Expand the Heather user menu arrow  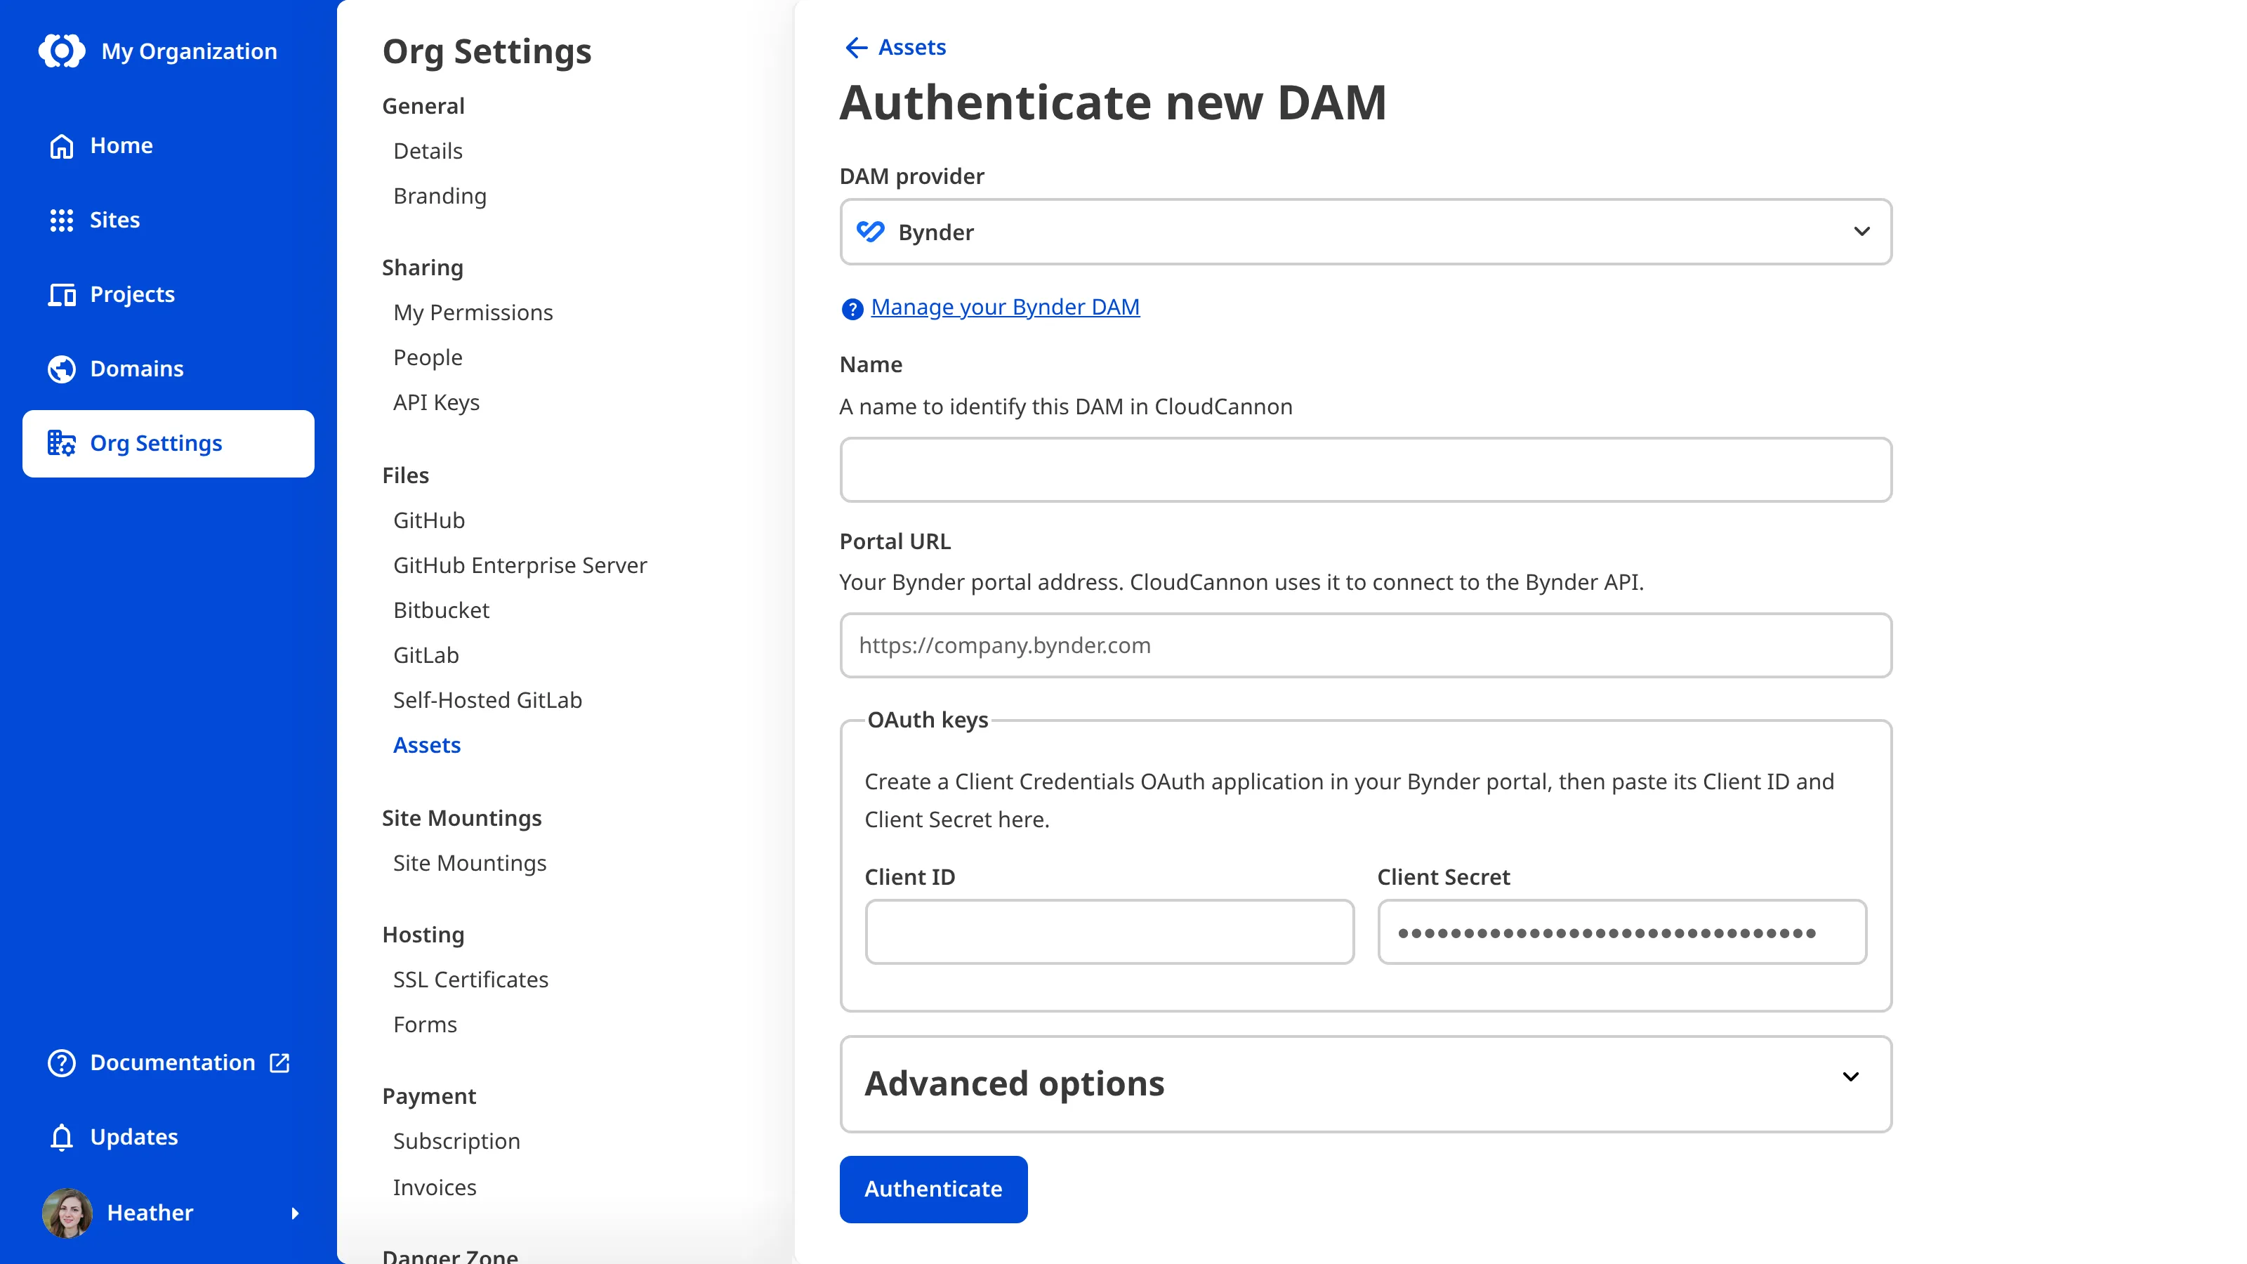point(295,1213)
